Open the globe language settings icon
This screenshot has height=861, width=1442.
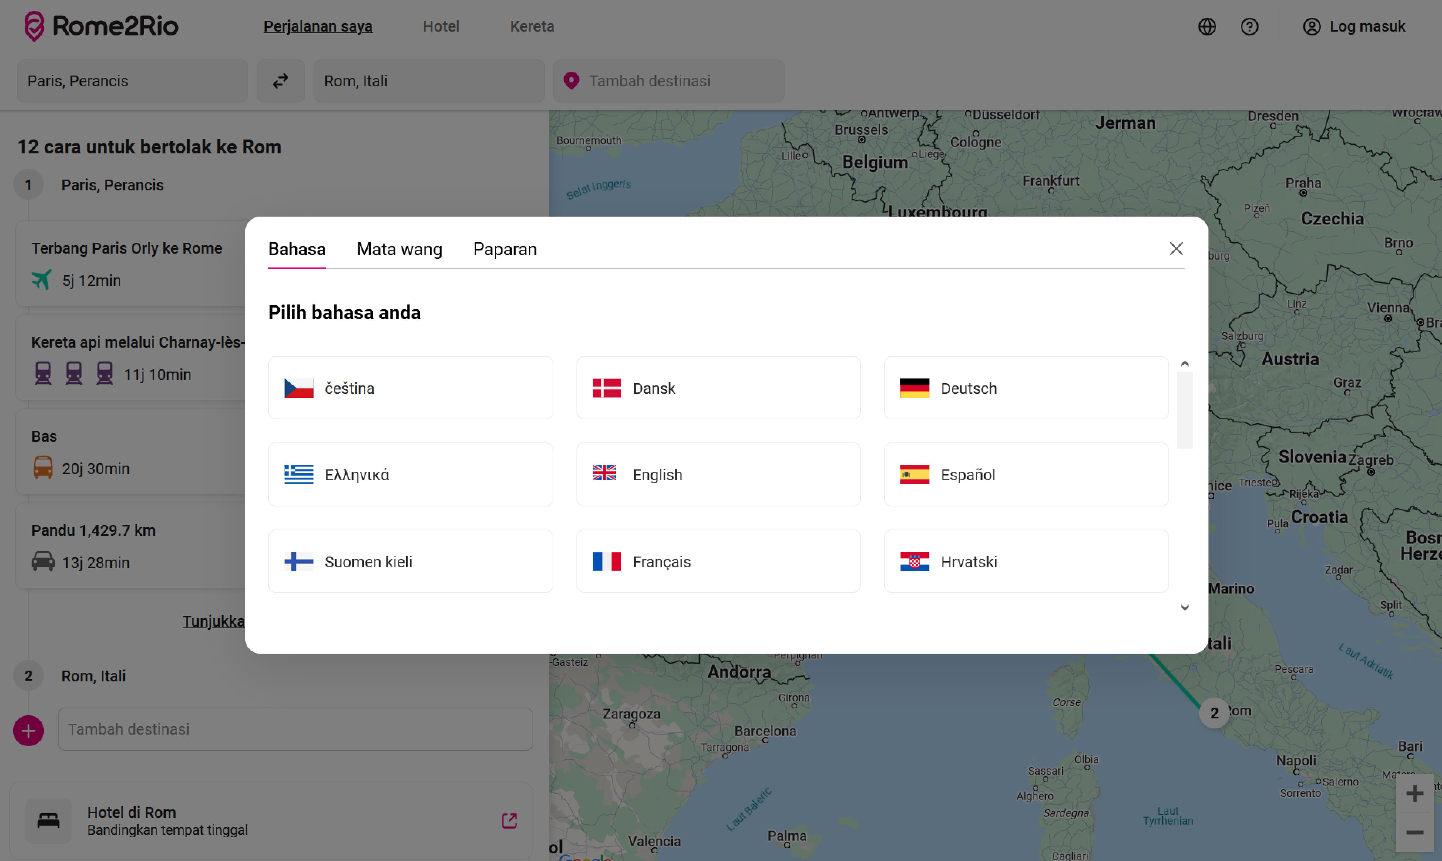tap(1207, 27)
